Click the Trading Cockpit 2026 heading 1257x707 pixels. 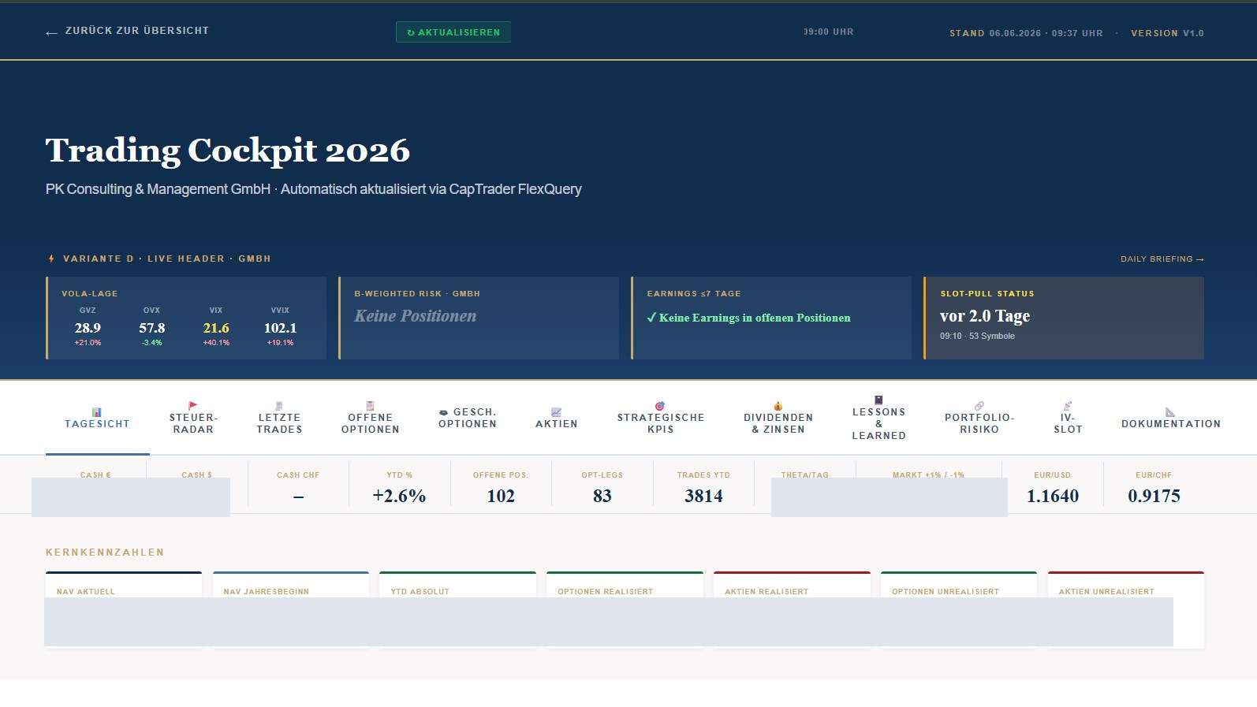228,151
